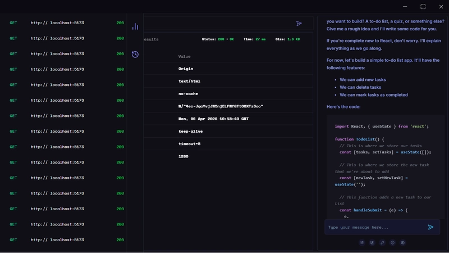Image resolution: width=449 pixels, height=253 pixels.
Task: Open the bar chart statistics icon
Action: point(135,26)
